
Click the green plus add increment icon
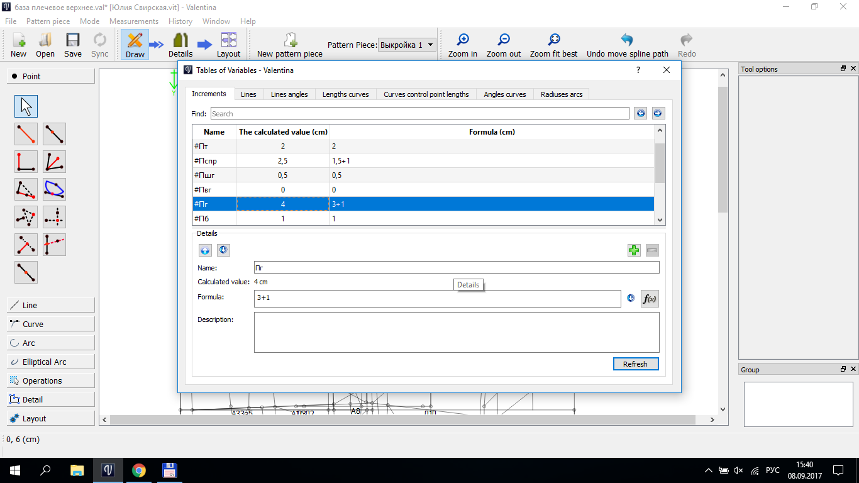634,250
